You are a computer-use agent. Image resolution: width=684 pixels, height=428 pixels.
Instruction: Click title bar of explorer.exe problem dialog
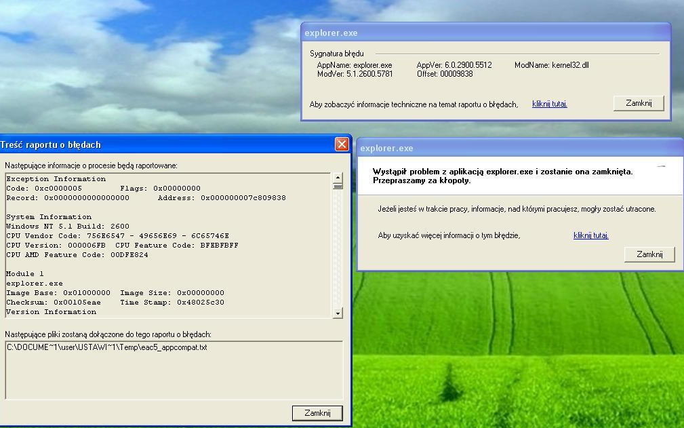click(520, 148)
